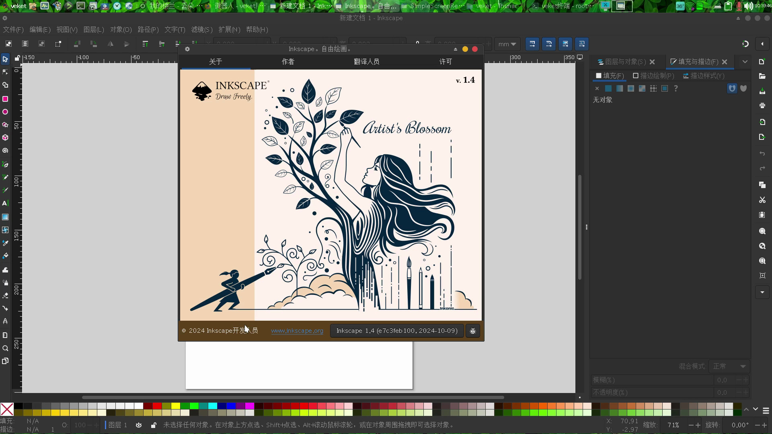Image resolution: width=772 pixels, height=434 pixels.
Task: Click the no-paint X fill button
Action: (597, 88)
